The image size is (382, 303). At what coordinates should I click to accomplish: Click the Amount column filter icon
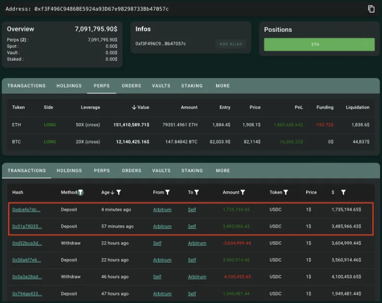(243, 192)
